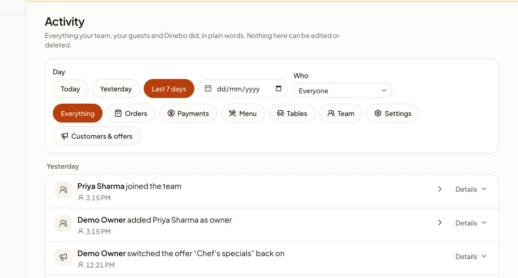Click the 12:21 PM timestamp
518x278 pixels.
[x=100, y=265]
